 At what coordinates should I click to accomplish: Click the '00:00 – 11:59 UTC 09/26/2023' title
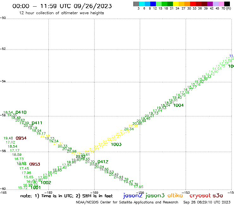(62, 6)
